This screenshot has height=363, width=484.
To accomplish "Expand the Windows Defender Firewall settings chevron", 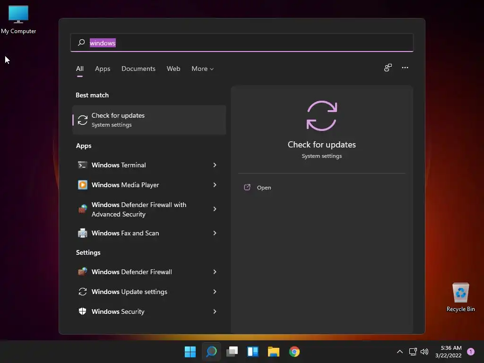I will [215, 272].
